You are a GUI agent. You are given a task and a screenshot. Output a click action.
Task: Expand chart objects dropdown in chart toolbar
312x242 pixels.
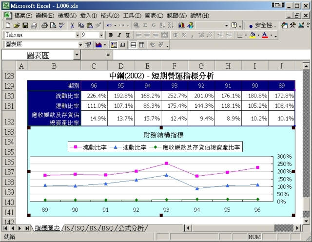tap(80, 45)
